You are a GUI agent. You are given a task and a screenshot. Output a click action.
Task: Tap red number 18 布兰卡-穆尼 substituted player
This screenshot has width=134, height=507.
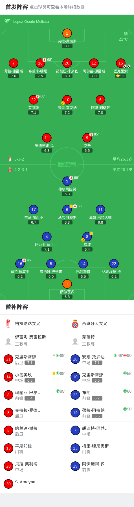point(40,63)
